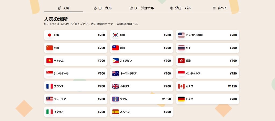Click the China flag icon

49,48
